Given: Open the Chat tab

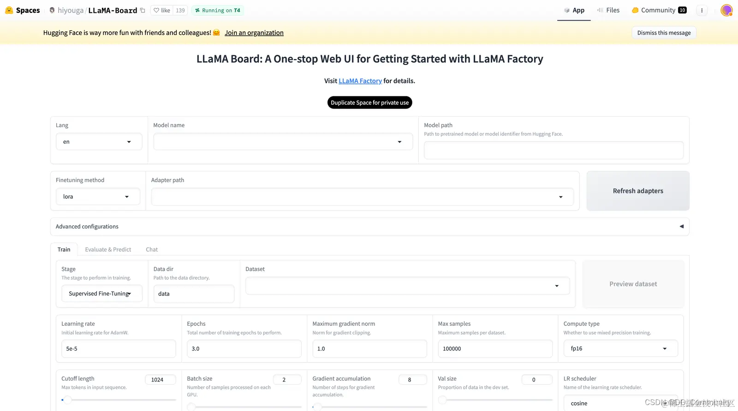Looking at the screenshot, I should click(x=152, y=249).
